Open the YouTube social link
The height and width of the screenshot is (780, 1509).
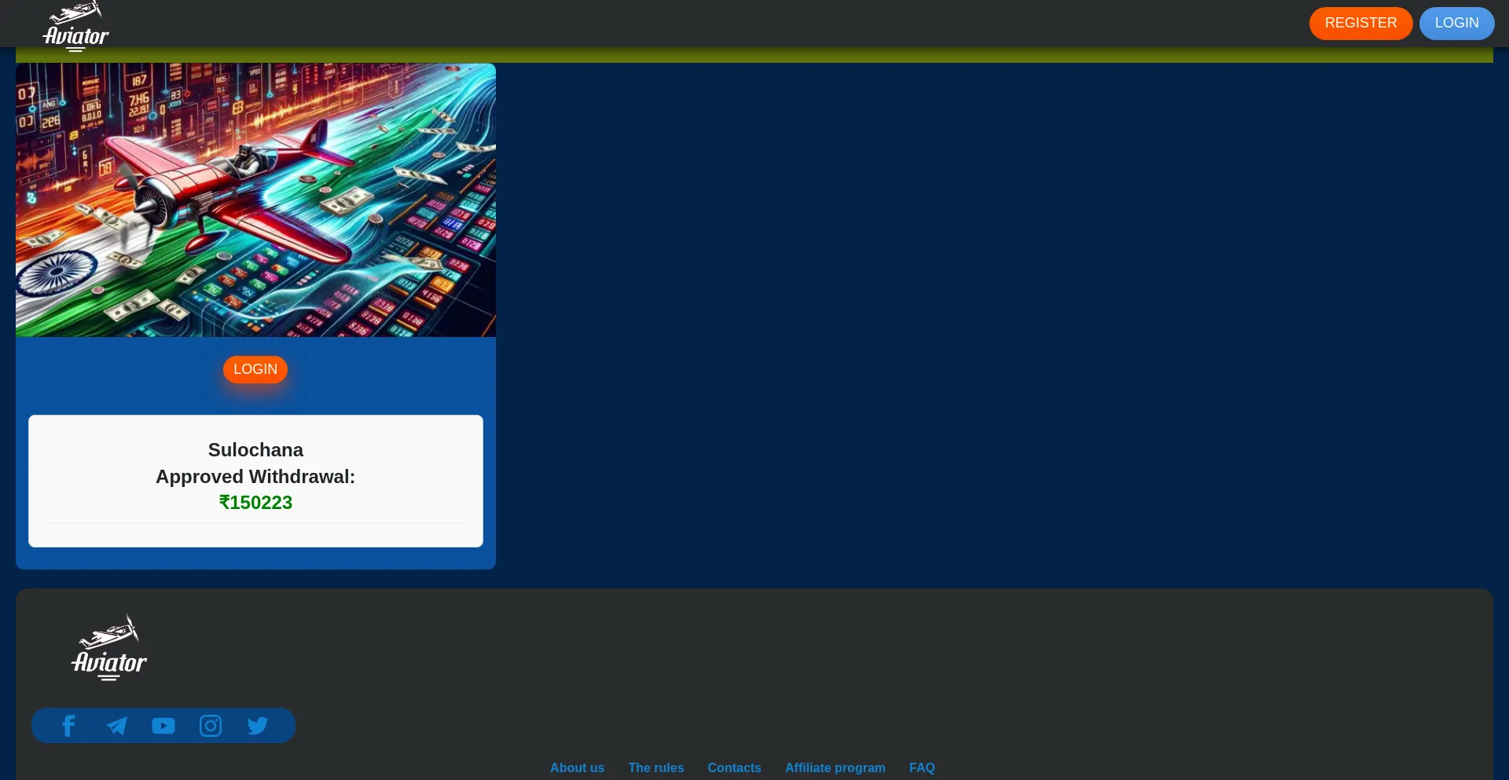click(x=163, y=726)
